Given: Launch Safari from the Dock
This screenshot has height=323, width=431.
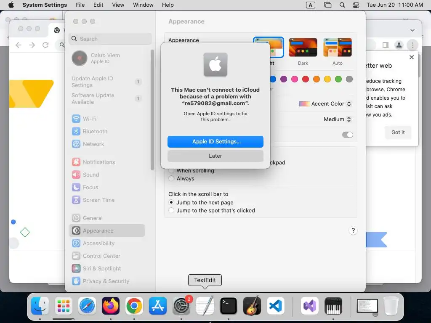Looking at the screenshot, I should [87, 306].
